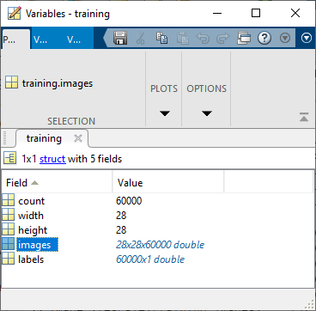
Task: Click the '60000x1 double' value
Action: point(150,259)
